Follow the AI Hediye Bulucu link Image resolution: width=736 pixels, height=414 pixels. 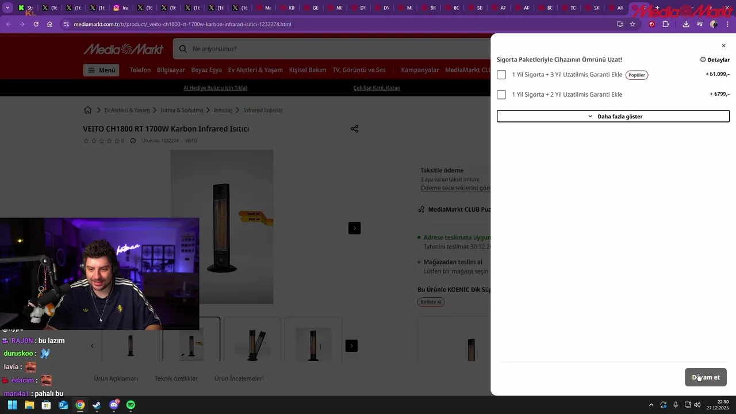[215, 88]
